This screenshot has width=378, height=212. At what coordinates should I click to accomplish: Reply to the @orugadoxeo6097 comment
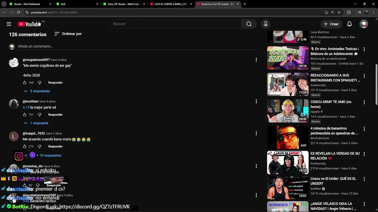pos(55,83)
